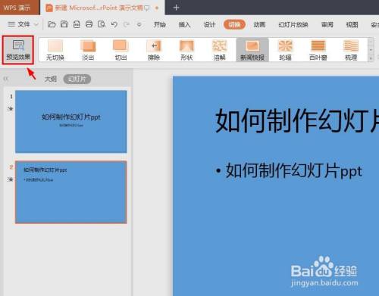
Task: Apply the 形状 shape transition
Action: click(x=186, y=50)
